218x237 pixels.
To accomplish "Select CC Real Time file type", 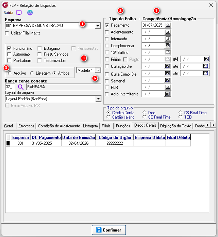I will point(144,117).
